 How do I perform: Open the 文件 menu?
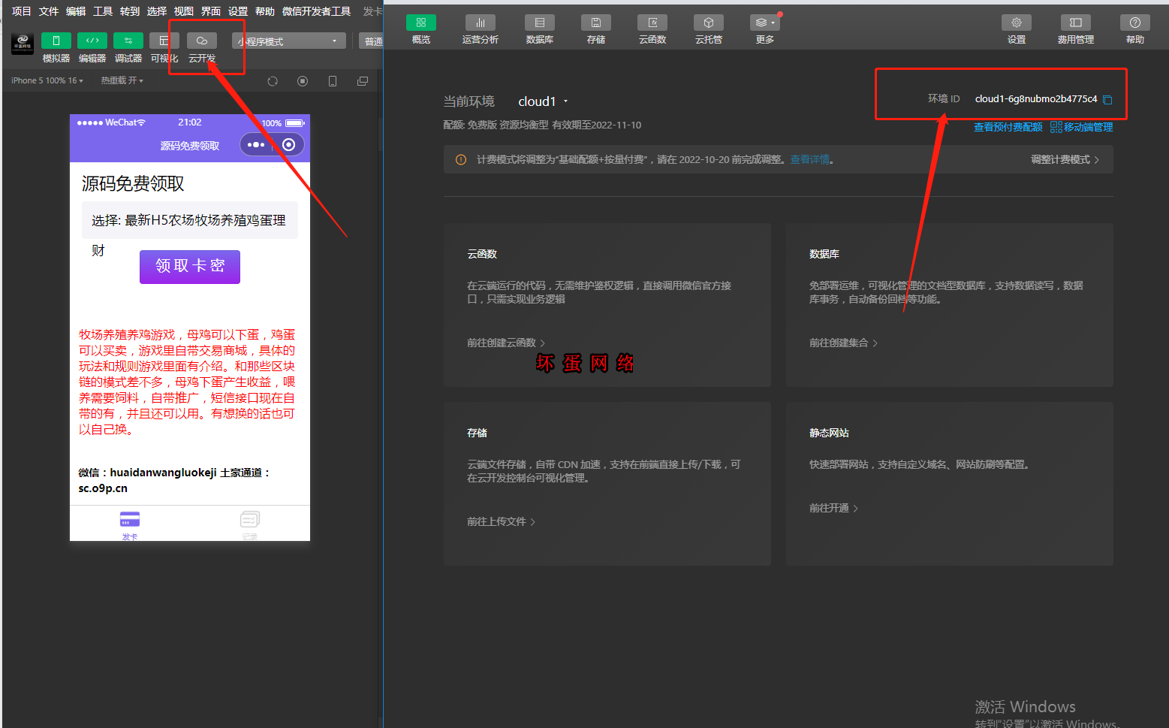click(x=49, y=11)
